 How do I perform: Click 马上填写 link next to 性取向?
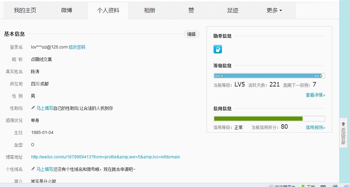(45, 108)
